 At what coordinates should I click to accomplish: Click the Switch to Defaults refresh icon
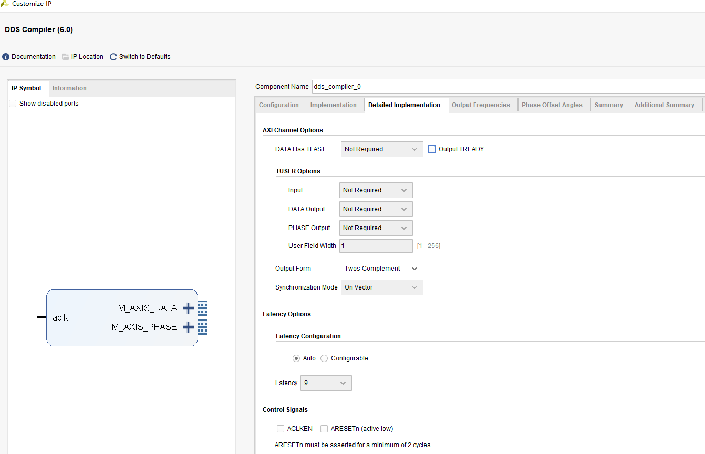[x=113, y=57]
